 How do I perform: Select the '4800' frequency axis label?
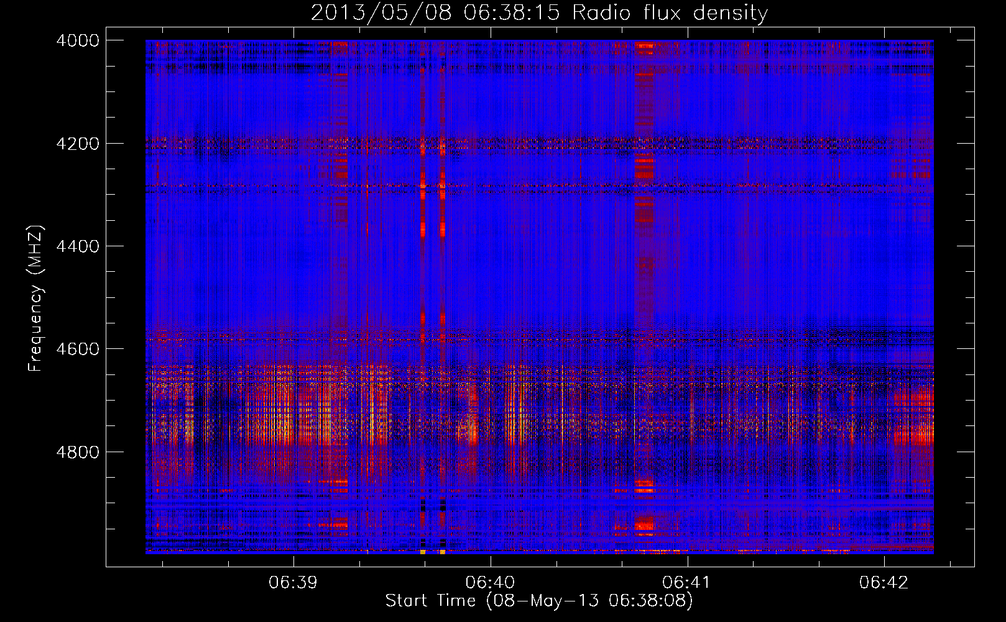78,452
